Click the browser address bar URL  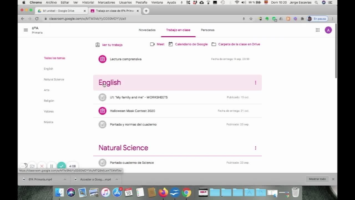(x=87, y=19)
